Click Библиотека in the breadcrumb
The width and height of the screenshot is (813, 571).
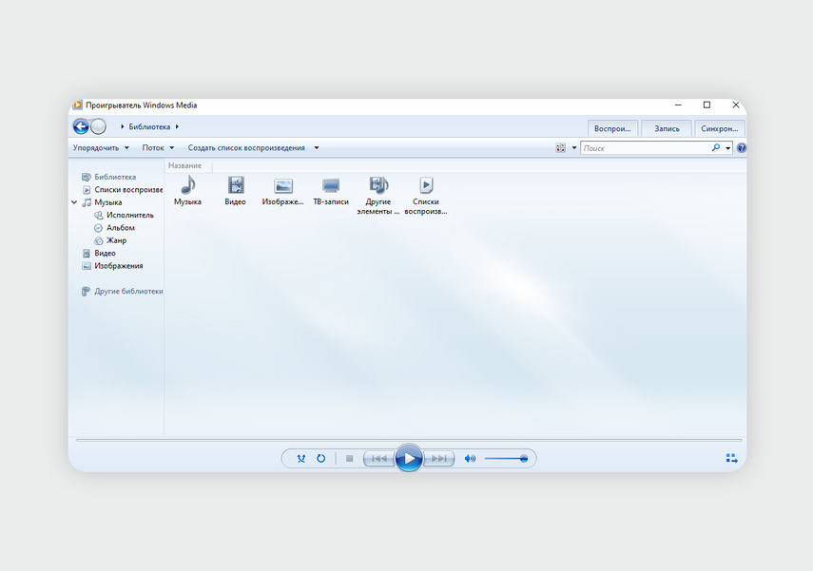pos(149,126)
